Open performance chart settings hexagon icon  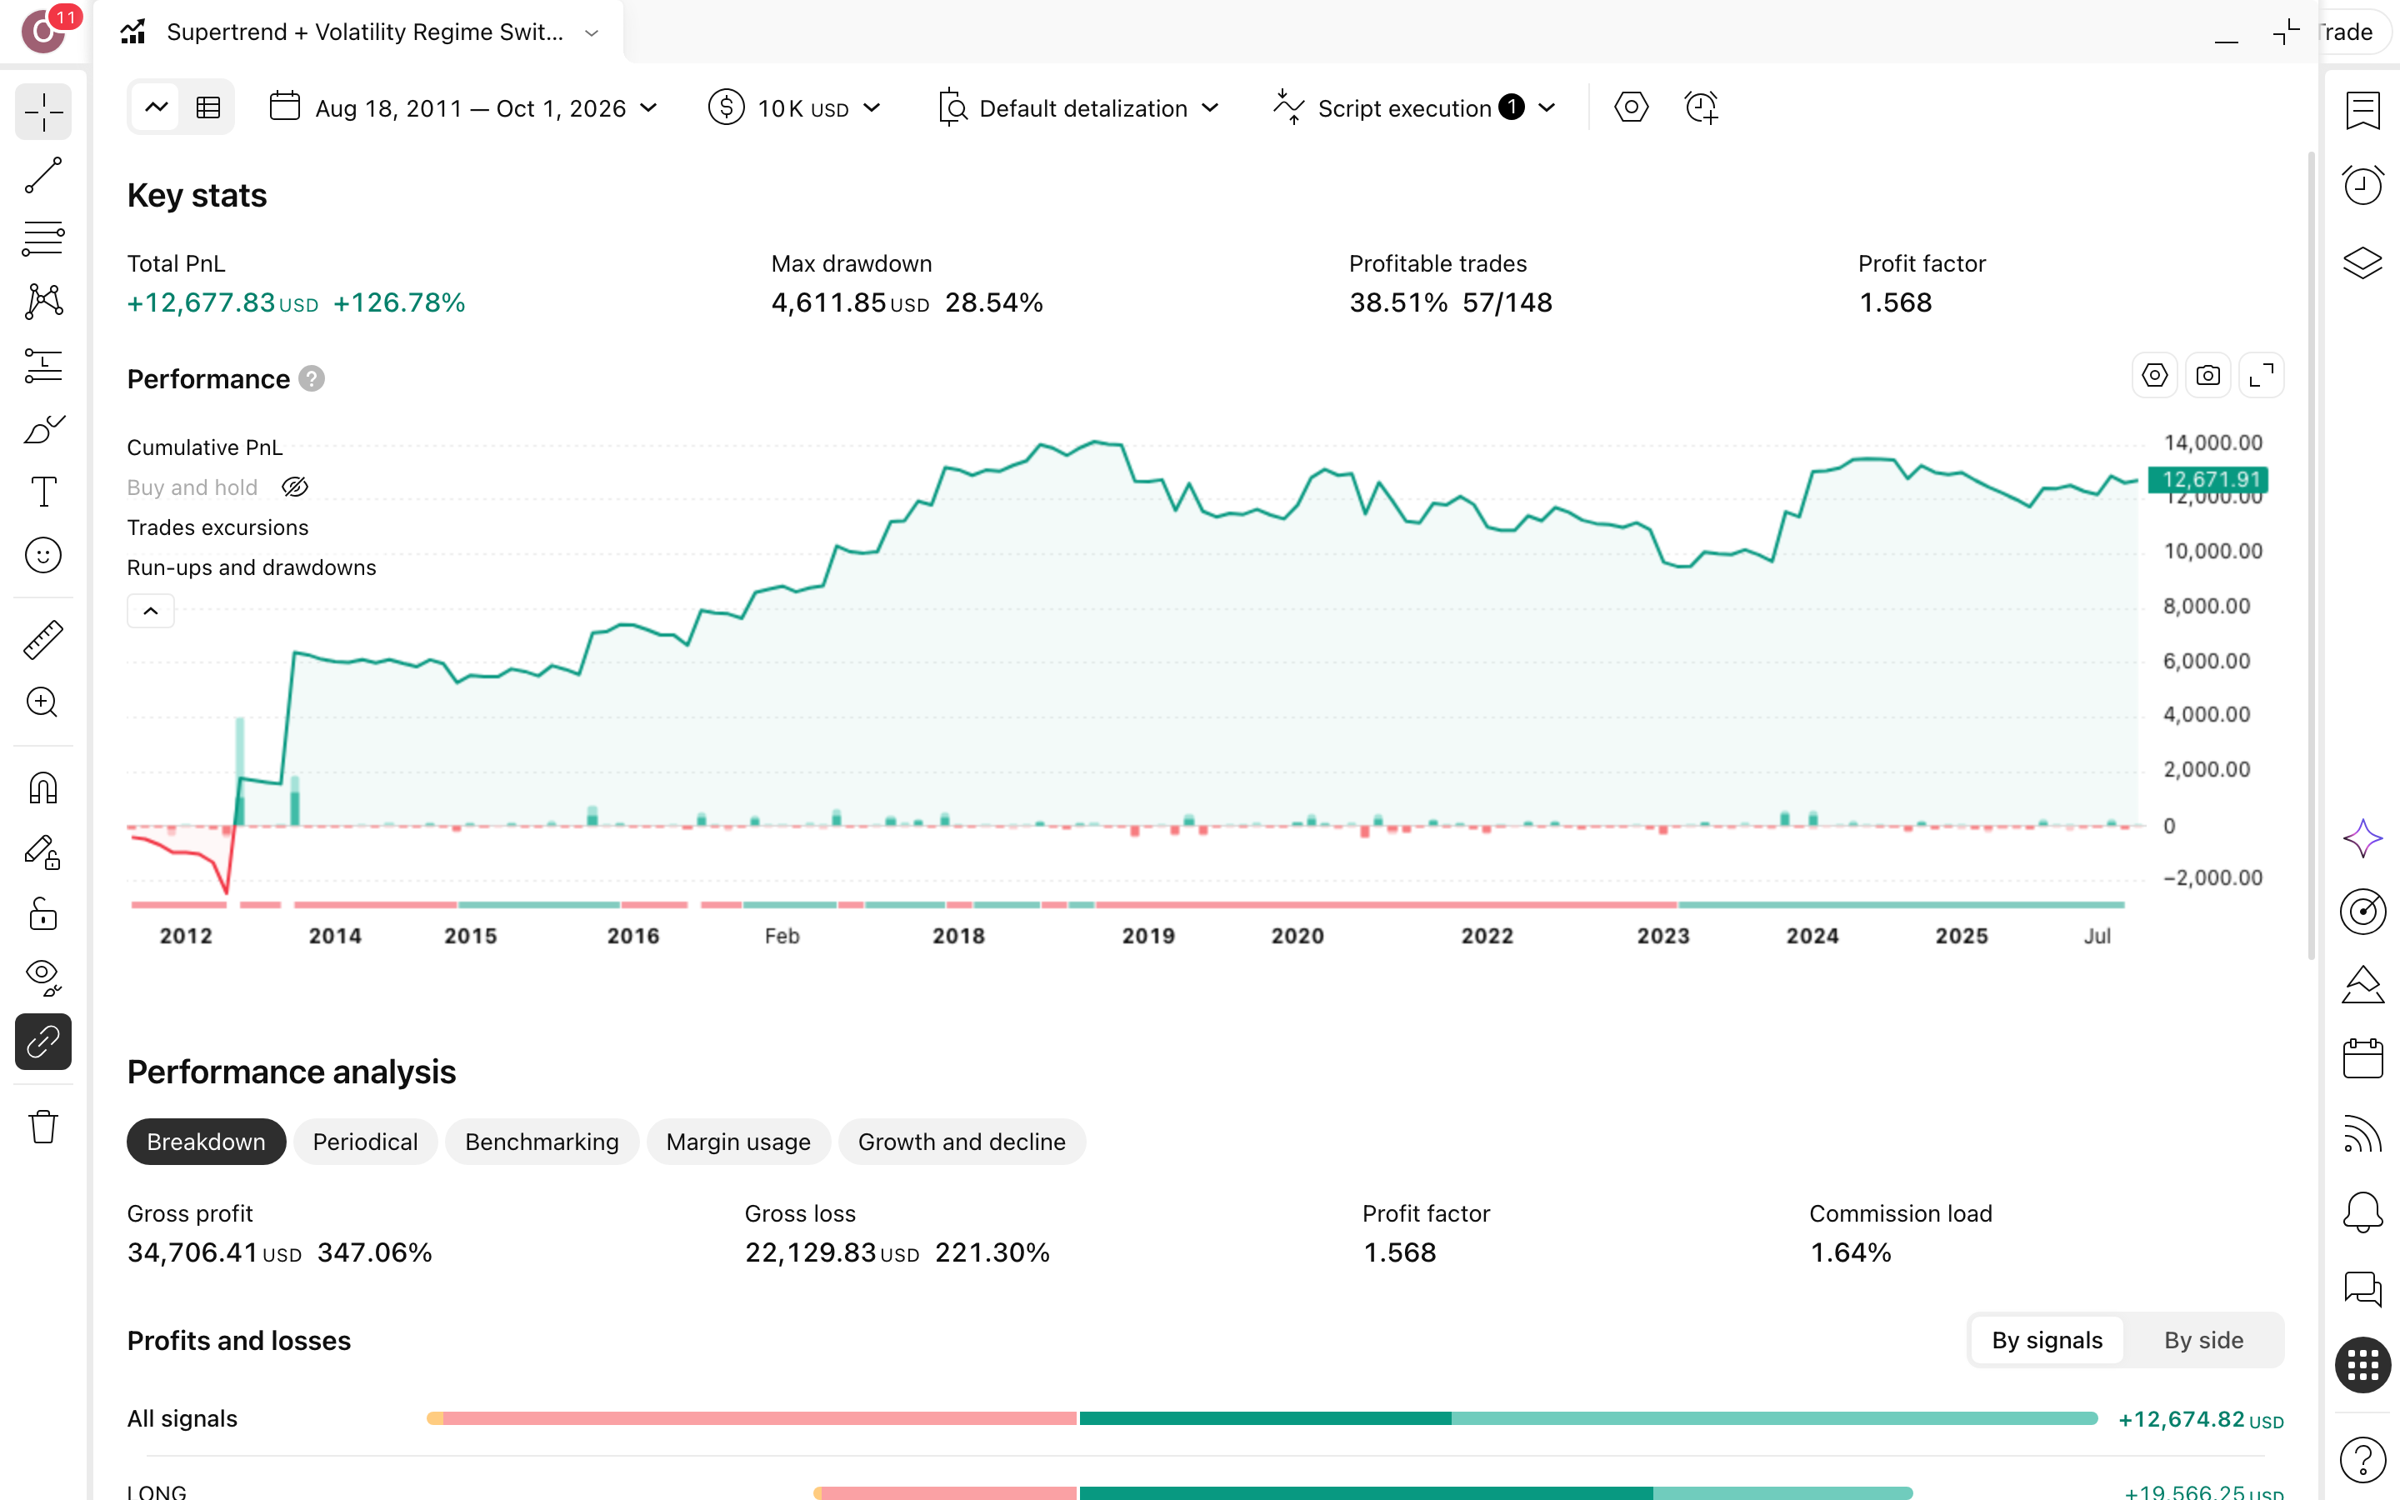(2154, 376)
